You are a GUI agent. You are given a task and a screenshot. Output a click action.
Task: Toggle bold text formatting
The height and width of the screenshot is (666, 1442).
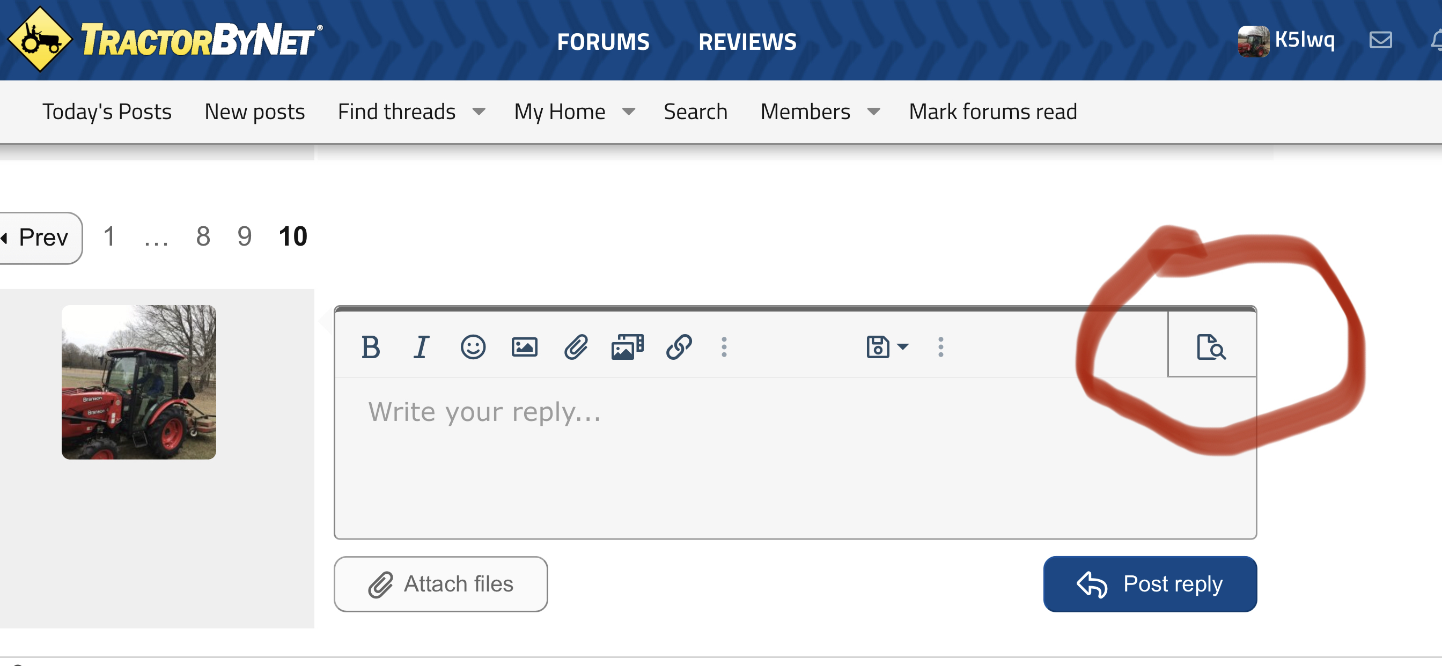(x=371, y=347)
